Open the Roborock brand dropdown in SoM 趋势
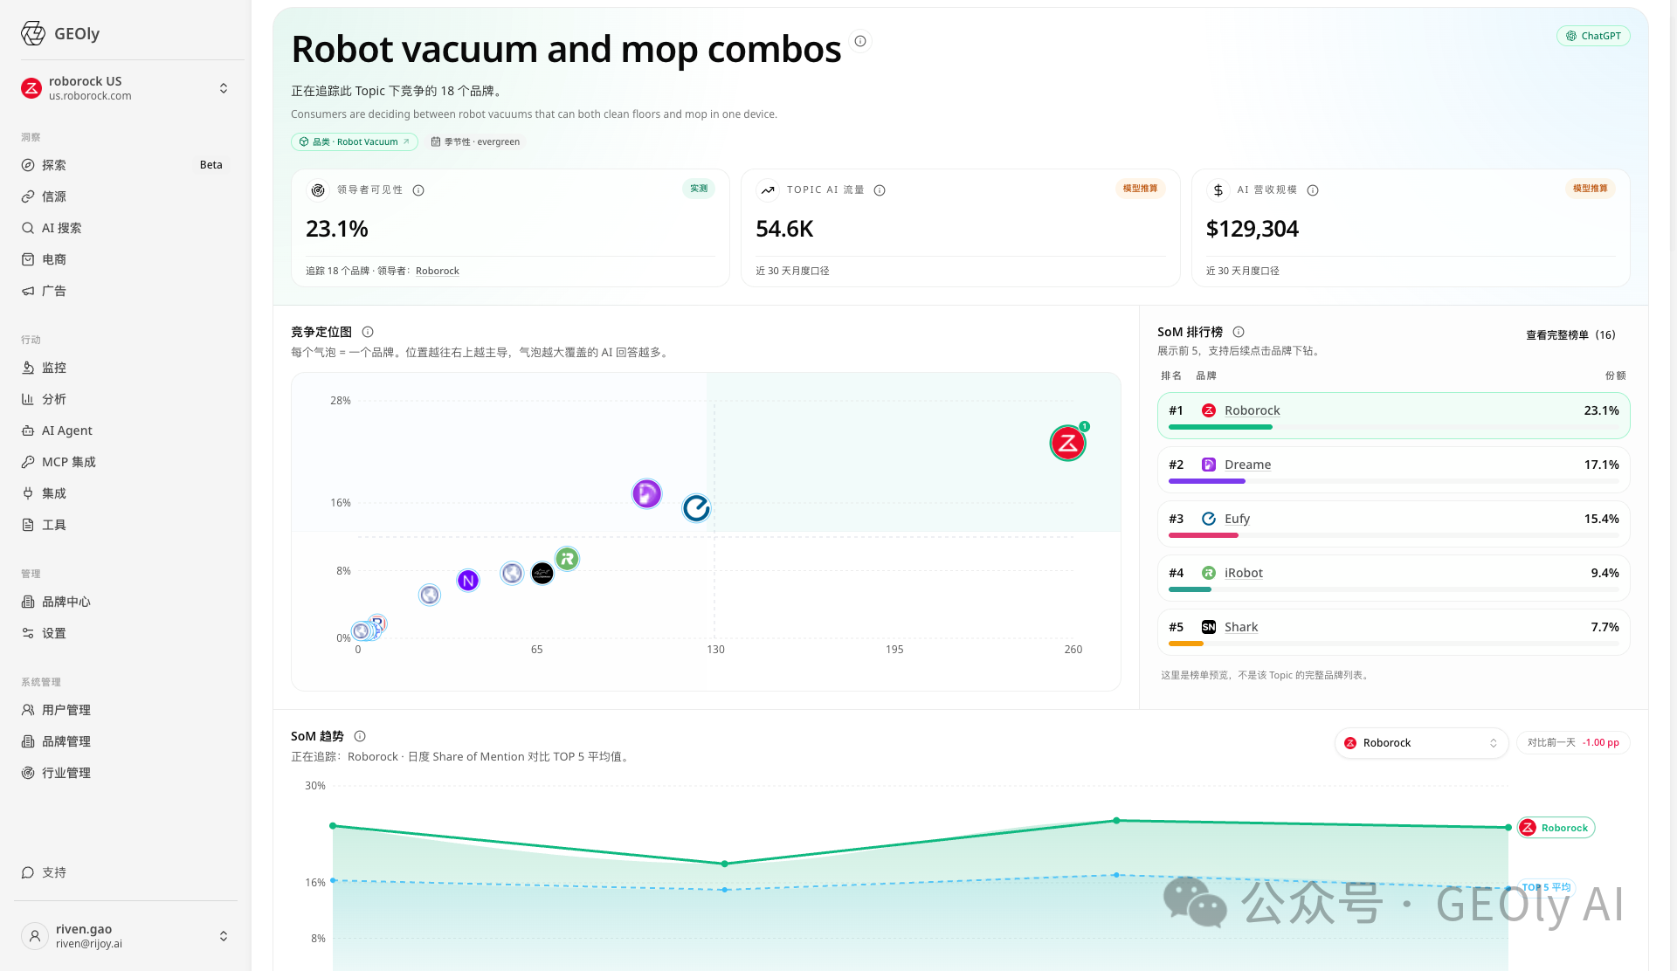 click(x=1421, y=743)
